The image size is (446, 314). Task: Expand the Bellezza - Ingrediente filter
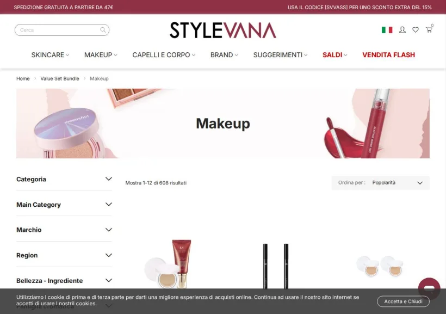point(64,281)
